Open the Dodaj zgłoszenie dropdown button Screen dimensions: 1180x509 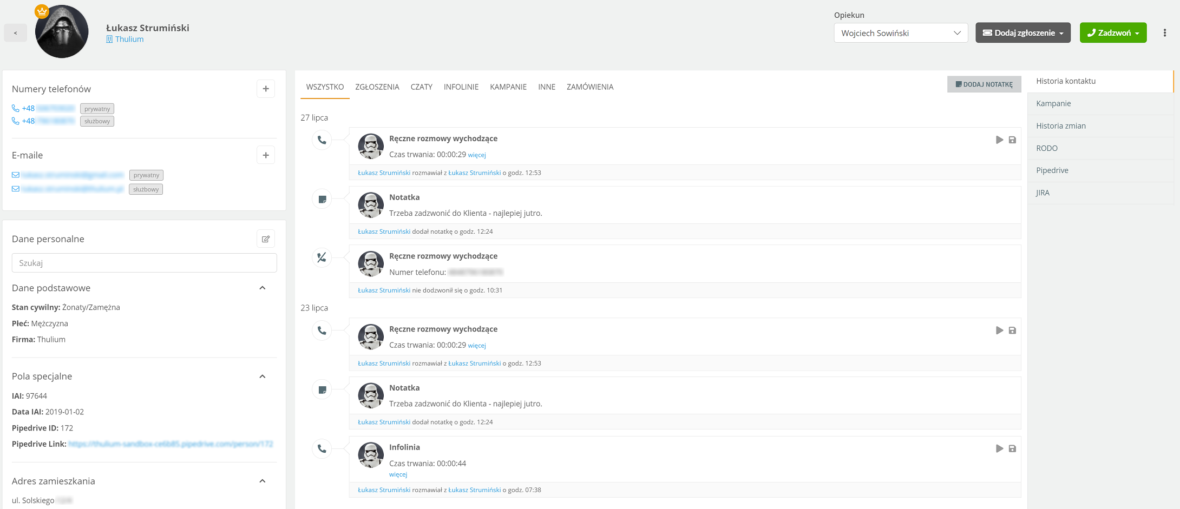1023,33
